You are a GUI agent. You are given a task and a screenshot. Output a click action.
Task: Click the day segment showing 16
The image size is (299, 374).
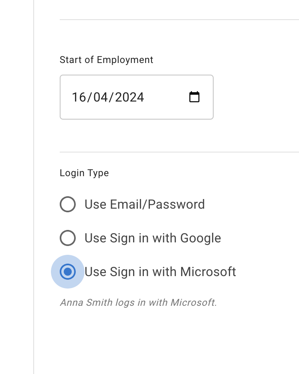(x=79, y=97)
